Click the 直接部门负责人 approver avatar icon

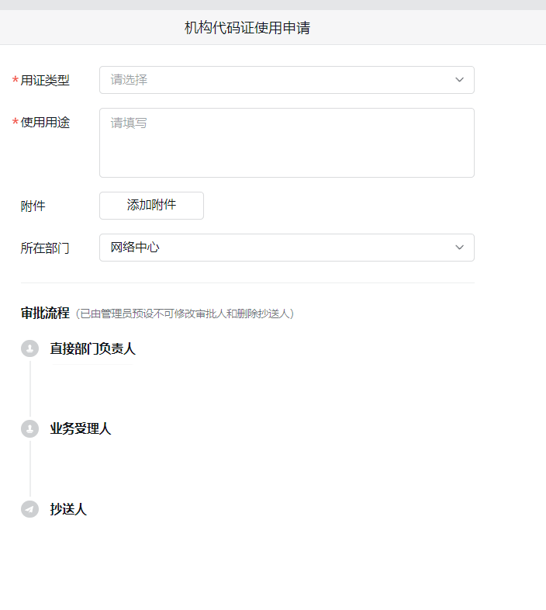click(x=30, y=348)
